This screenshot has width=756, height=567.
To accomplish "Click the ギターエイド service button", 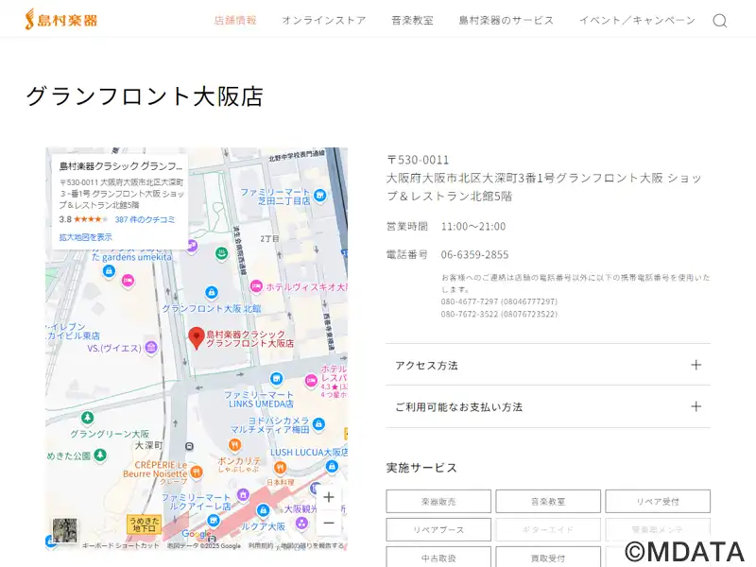I will tap(548, 529).
